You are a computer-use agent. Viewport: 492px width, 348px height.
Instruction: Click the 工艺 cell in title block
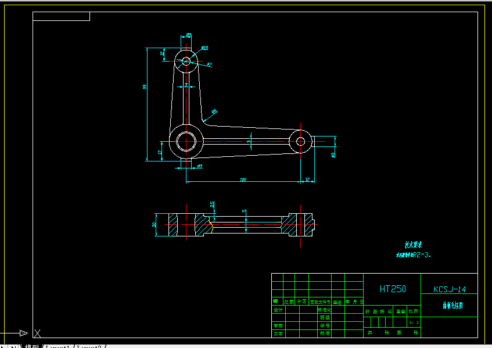coord(278,333)
